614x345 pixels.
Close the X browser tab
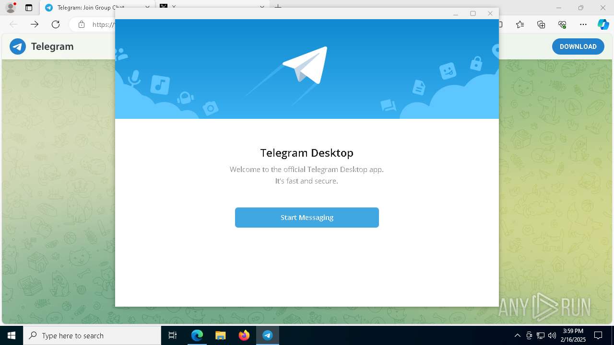pos(262,8)
